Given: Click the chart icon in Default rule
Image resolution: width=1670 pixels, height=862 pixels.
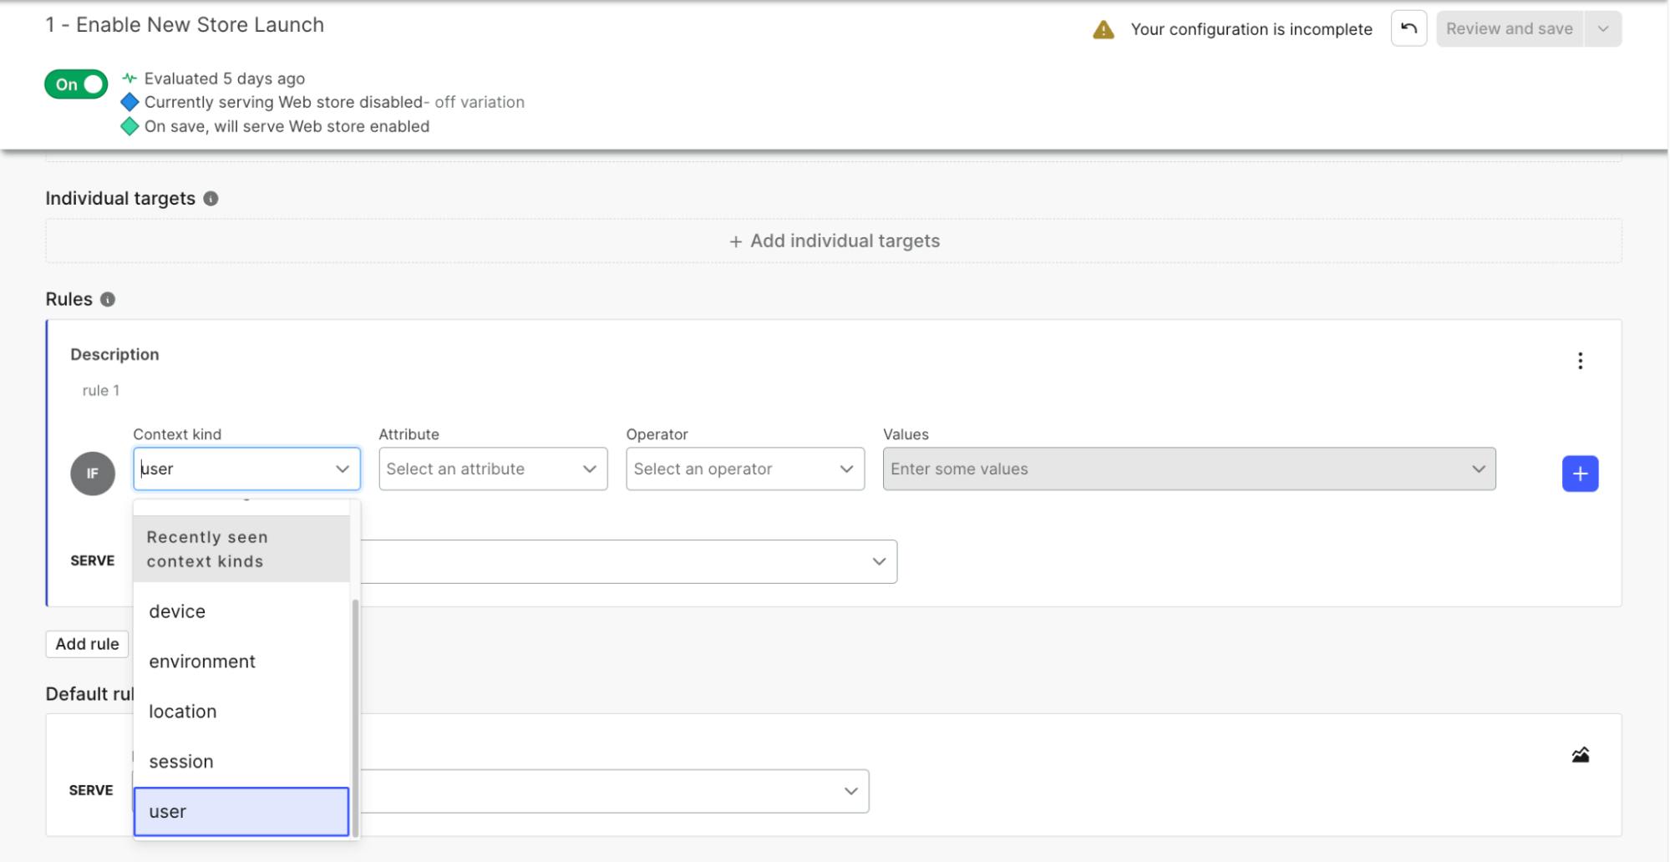Looking at the screenshot, I should click(1580, 755).
